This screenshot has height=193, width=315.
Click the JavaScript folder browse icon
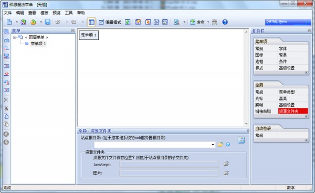tap(226, 164)
